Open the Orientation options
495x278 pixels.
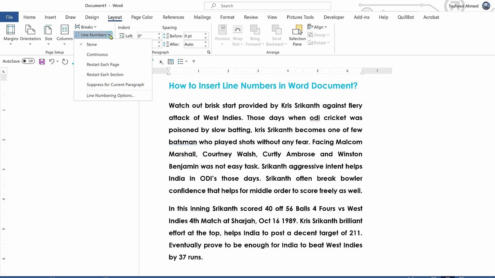(x=30, y=34)
